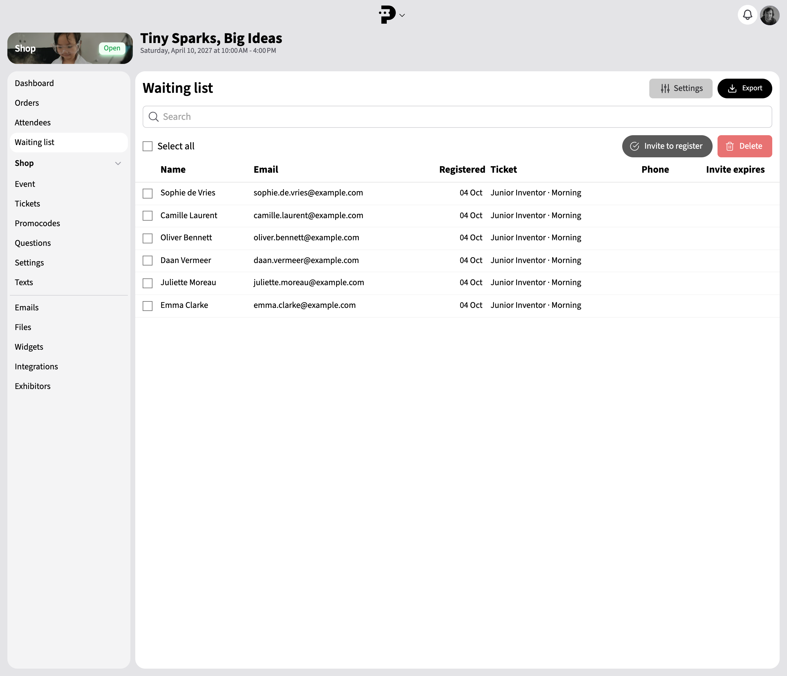Select Emma Clarke row checkbox
This screenshot has width=787, height=676.
pos(147,306)
